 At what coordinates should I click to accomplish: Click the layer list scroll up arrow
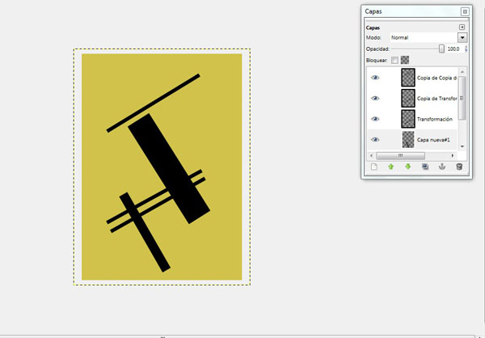[462, 72]
